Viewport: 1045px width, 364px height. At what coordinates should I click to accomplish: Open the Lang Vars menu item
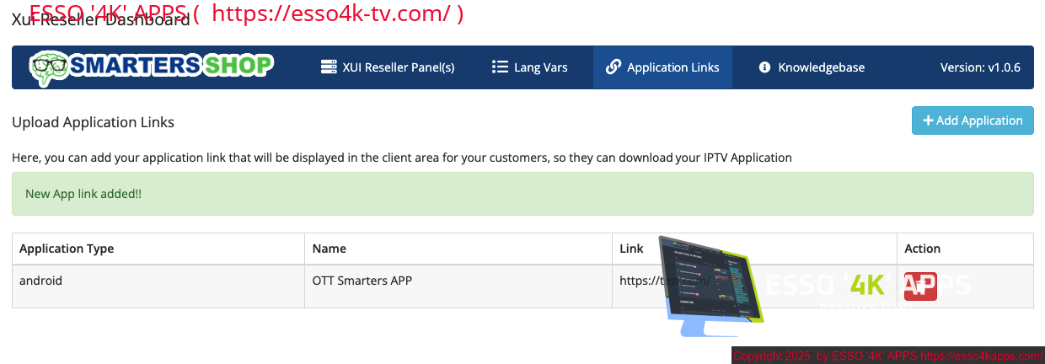click(530, 67)
